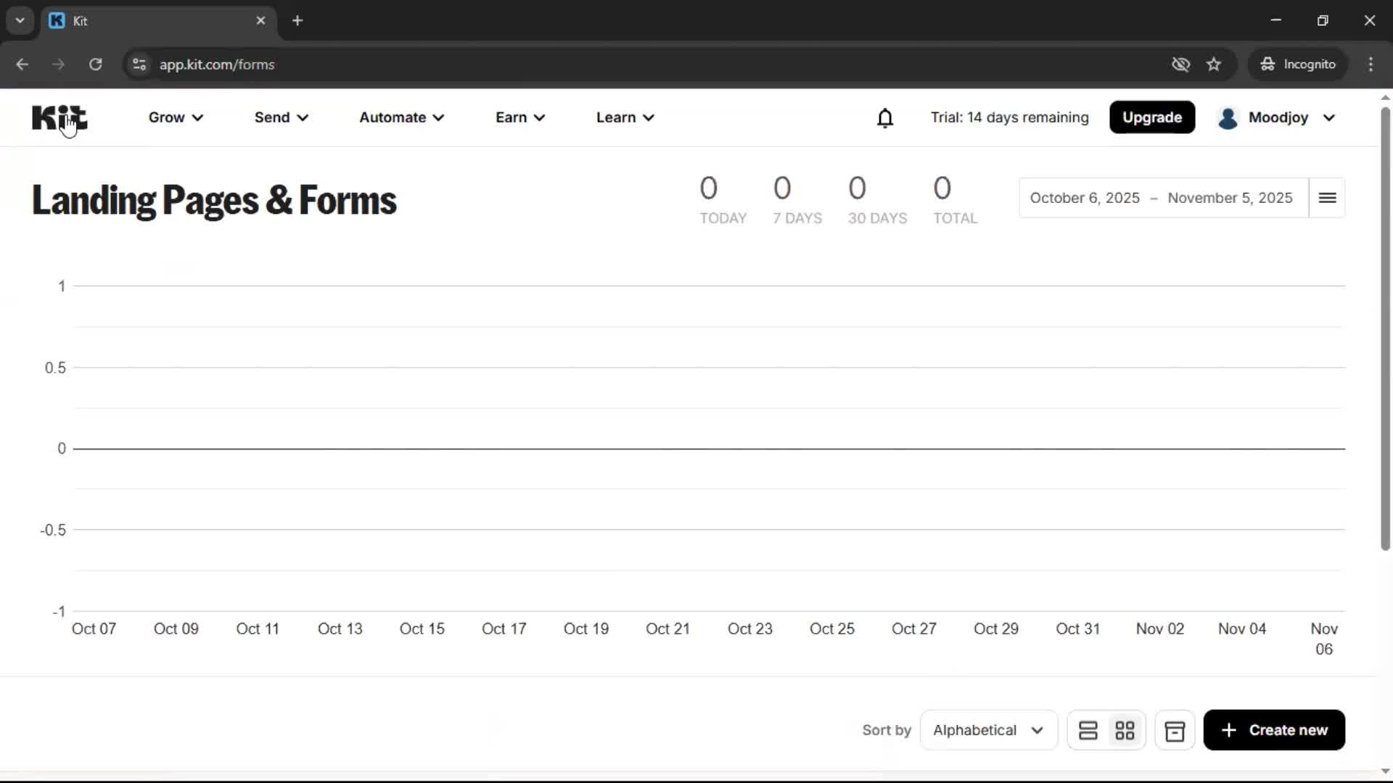Toggle third-party cookies icon in address bar
The height and width of the screenshot is (783, 1393).
coord(1180,64)
